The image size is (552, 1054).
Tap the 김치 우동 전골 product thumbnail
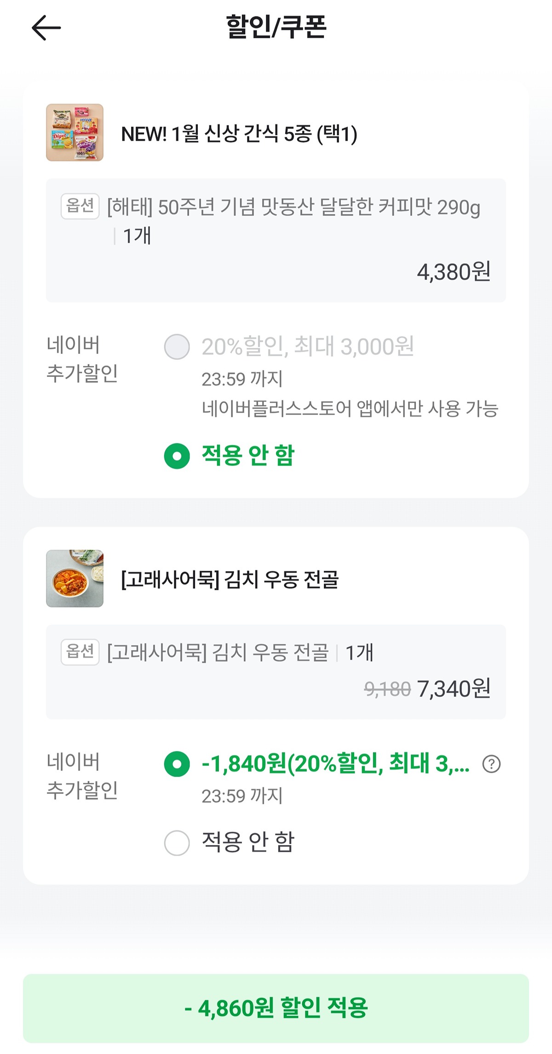[75, 579]
